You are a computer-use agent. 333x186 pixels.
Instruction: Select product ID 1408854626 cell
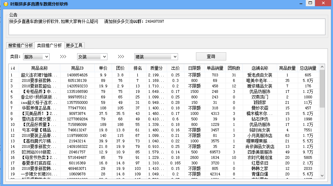click(77, 75)
